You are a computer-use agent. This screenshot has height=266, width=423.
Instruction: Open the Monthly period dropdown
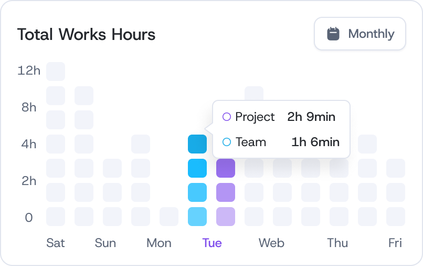point(360,34)
